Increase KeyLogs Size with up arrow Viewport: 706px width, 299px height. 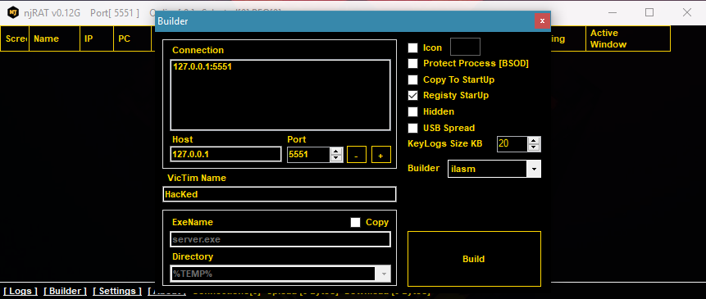534,141
